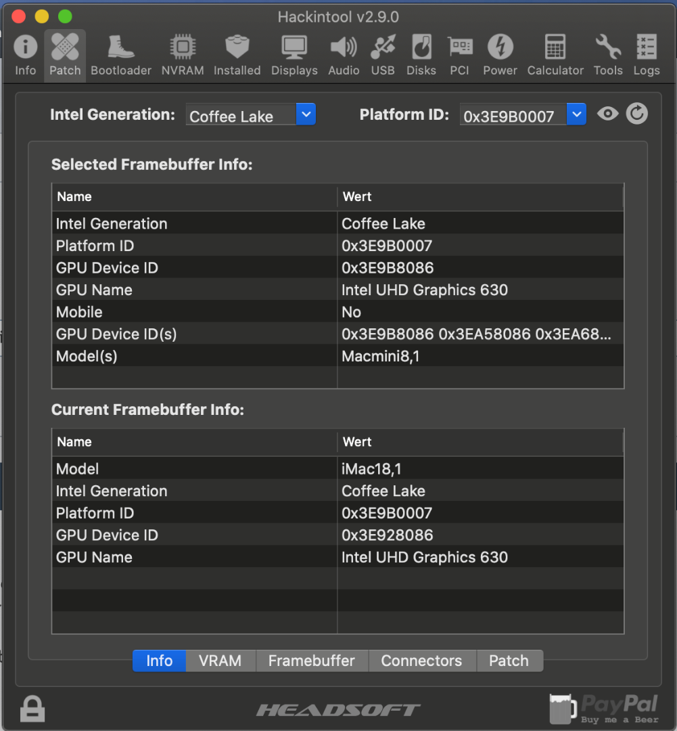The image size is (677, 731).
Task: Open the Audio speaker icon
Action: 344,48
